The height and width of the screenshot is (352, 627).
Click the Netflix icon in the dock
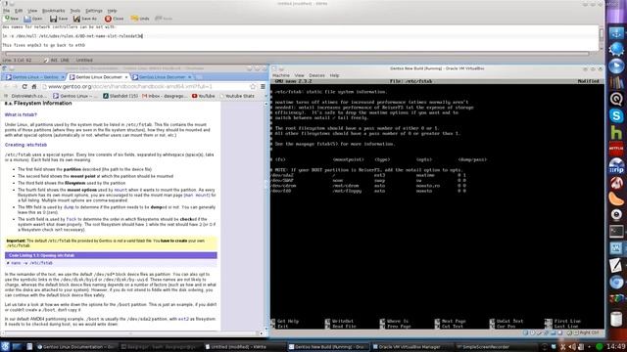[x=616, y=149]
